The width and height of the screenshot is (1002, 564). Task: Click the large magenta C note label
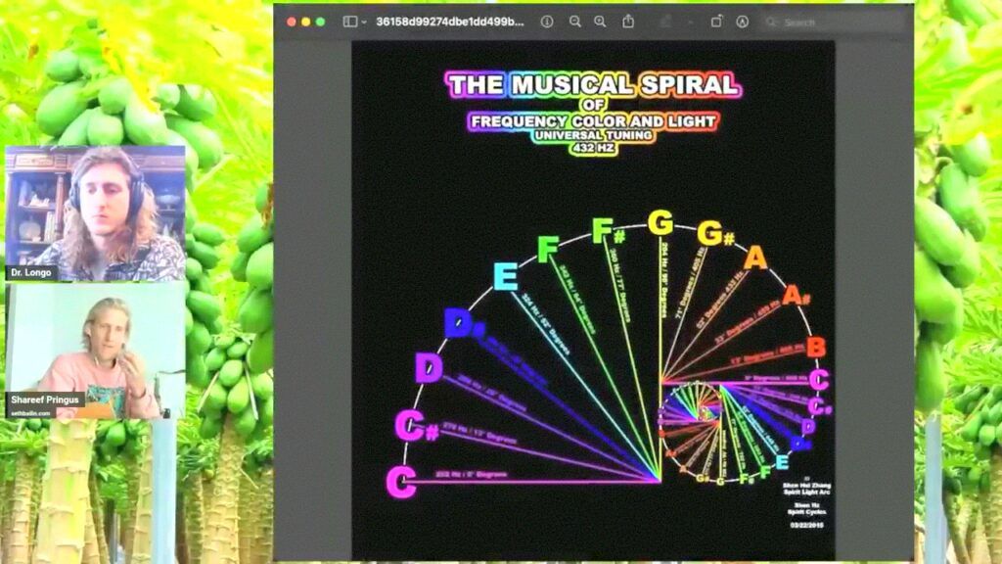tap(400, 482)
